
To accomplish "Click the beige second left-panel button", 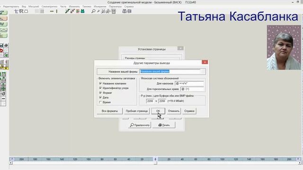I will tap(3, 18).
